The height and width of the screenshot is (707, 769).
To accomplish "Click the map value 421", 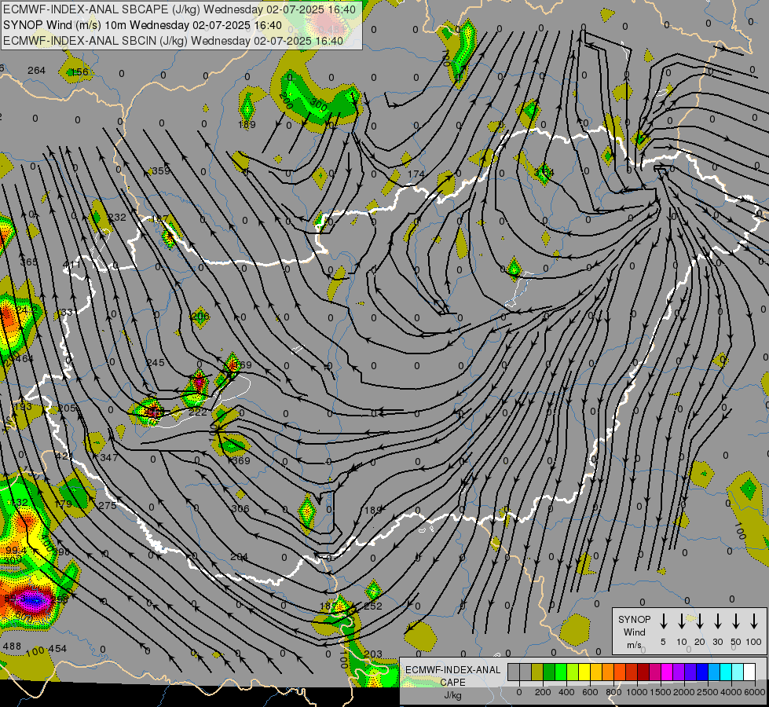I will tap(64, 456).
